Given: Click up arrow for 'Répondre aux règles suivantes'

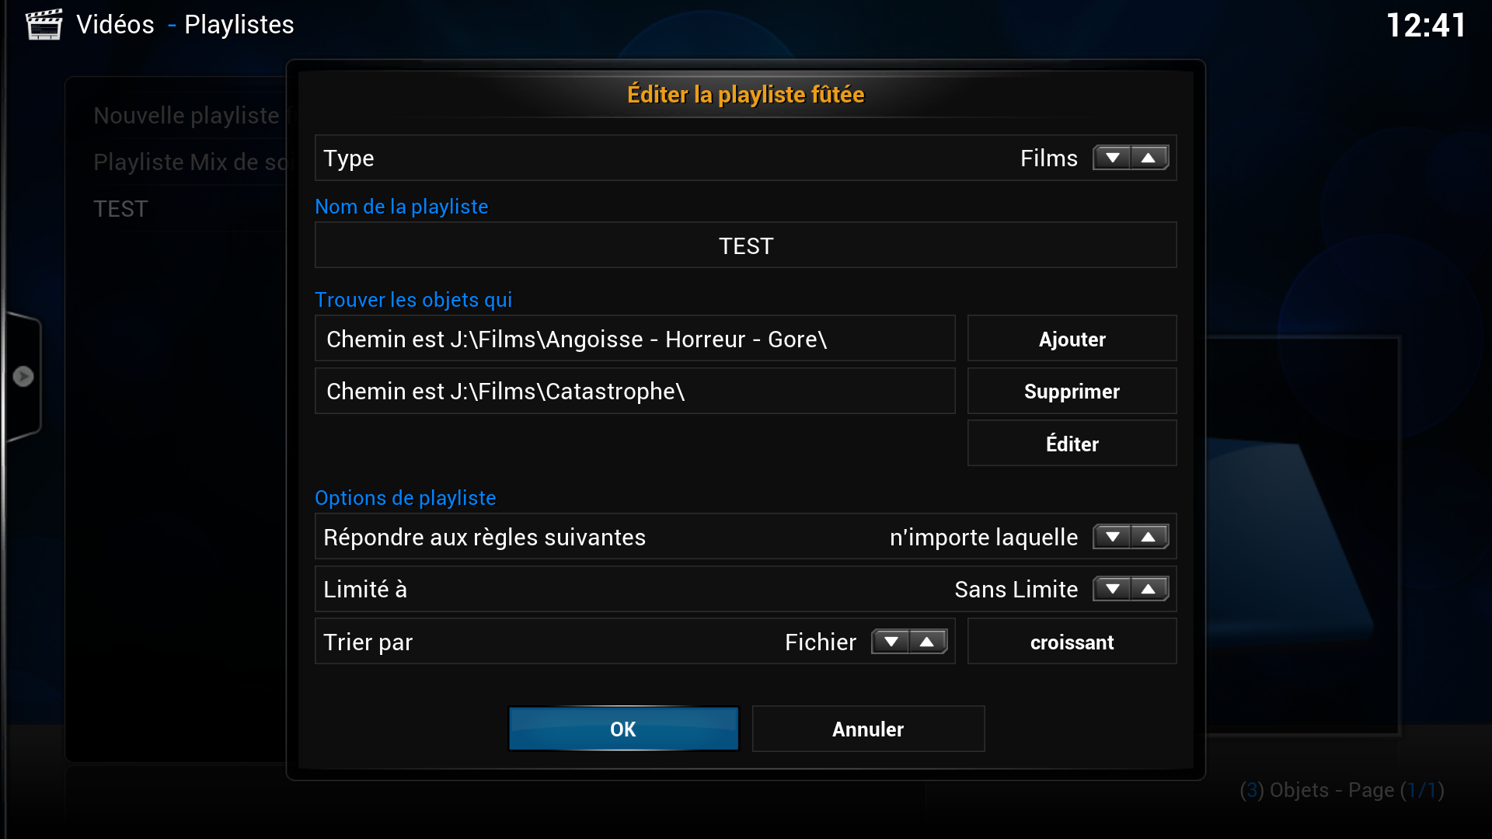Looking at the screenshot, I should tap(1149, 538).
